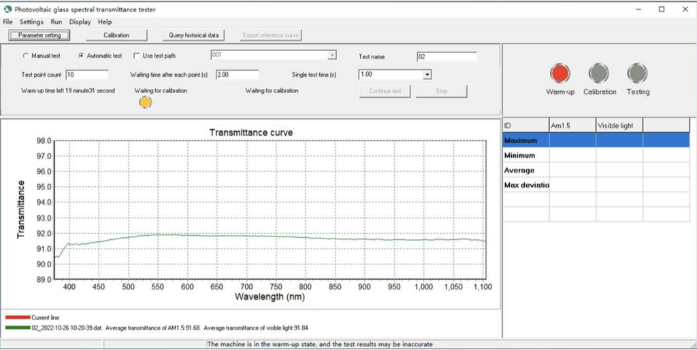Open the Single test time dropdown
This screenshot has height=350, width=697.
pos(427,74)
